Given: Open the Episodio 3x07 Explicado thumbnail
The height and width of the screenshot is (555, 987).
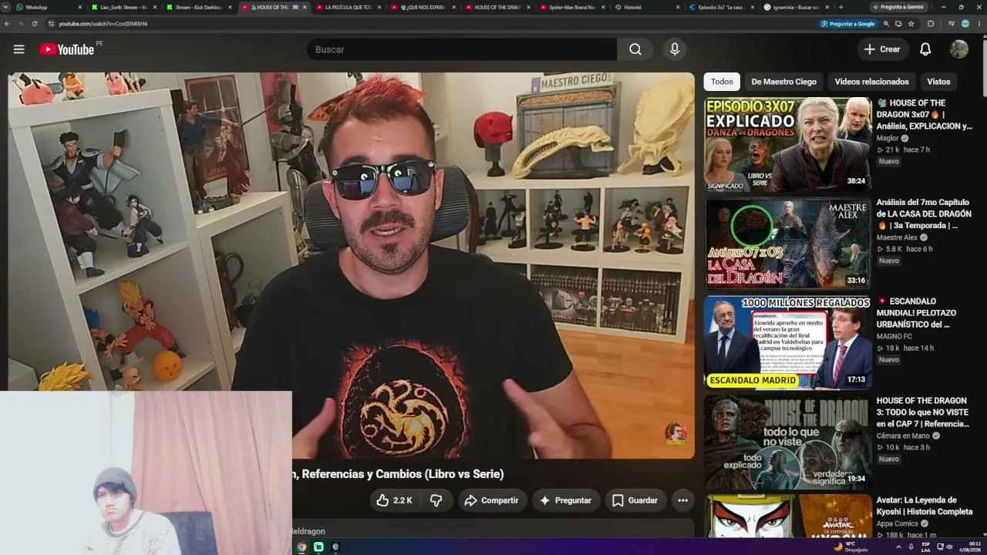Looking at the screenshot, I should pos(787,143).
